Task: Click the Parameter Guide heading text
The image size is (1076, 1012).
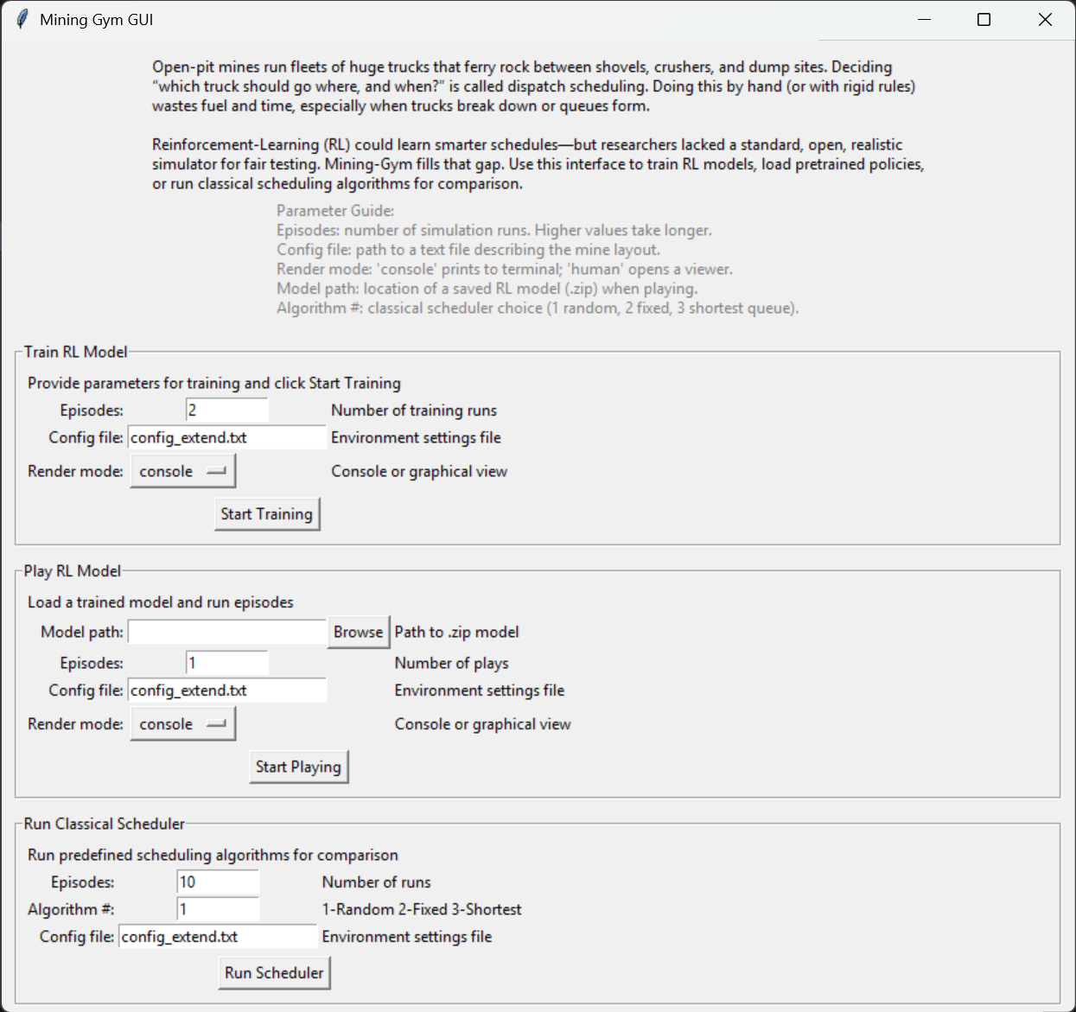Action: point(335,211)
